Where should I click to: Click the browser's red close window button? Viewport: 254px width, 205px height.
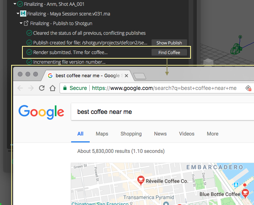click(x=20, y=74)
